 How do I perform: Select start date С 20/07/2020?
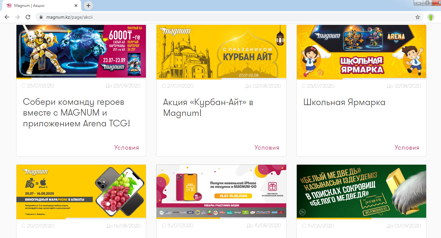pos(38,226)
